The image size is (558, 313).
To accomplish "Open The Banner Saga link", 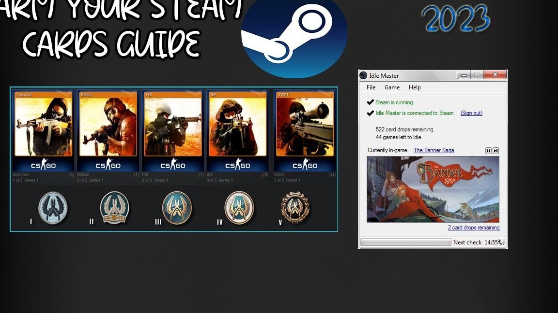I will (x=434, y=150).
